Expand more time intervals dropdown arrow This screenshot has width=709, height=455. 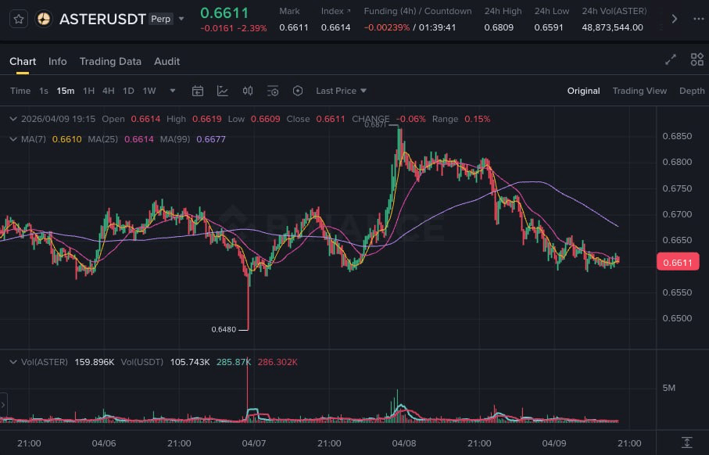[x=173, y=91]
